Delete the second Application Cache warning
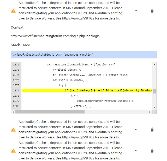167x161 pixels. coord(152,130)
